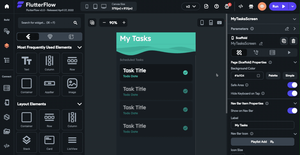Open the view code icon
Image resolution: width=300 pixels, height=155 pixels.
pos(241,6)
